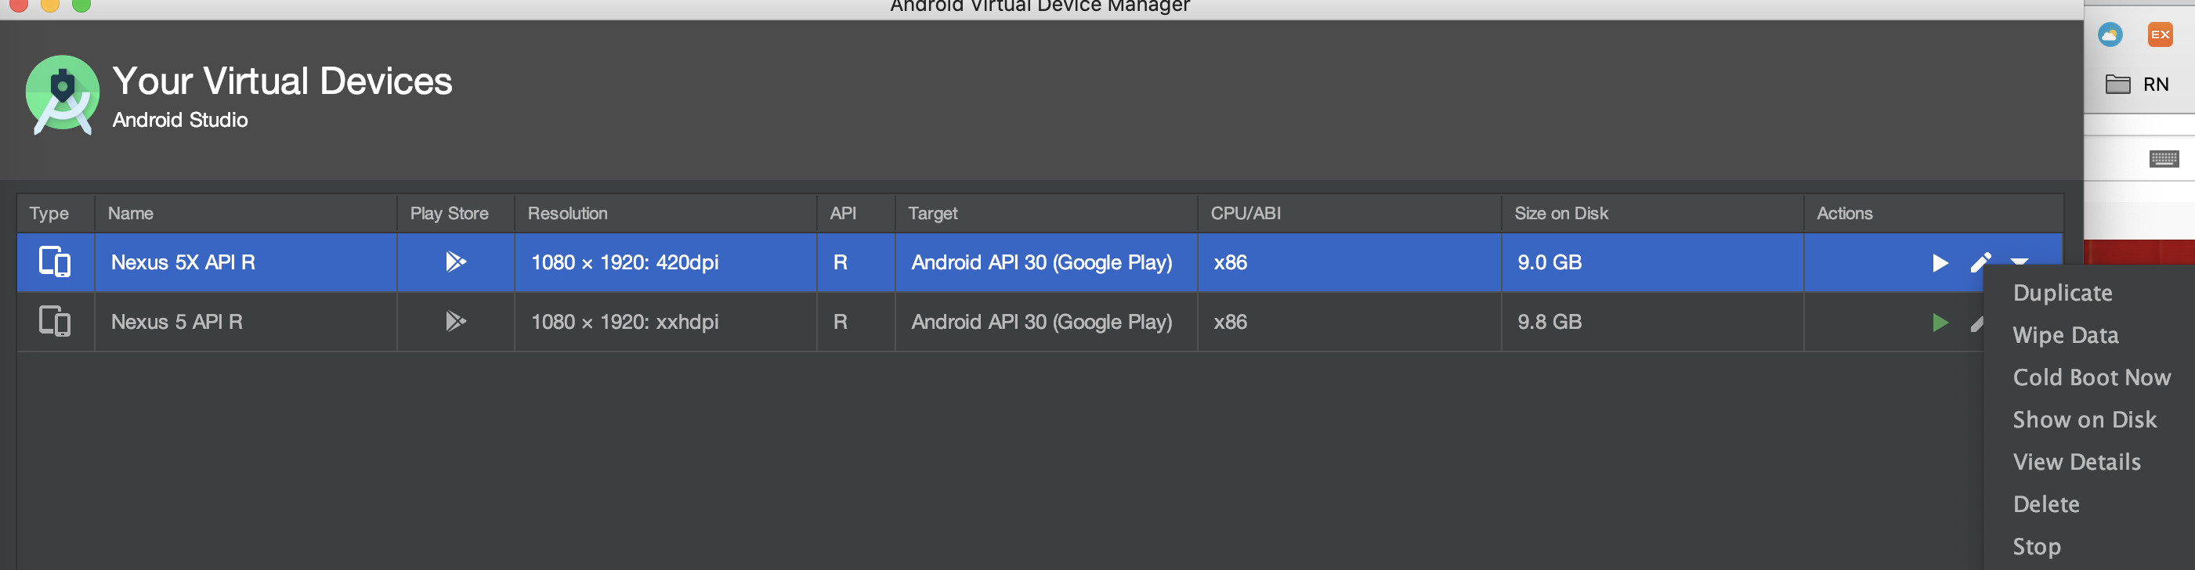Open View Details from the menu
The height and width of the screenshot is (570, 2195).
[x=2077, y=462]
